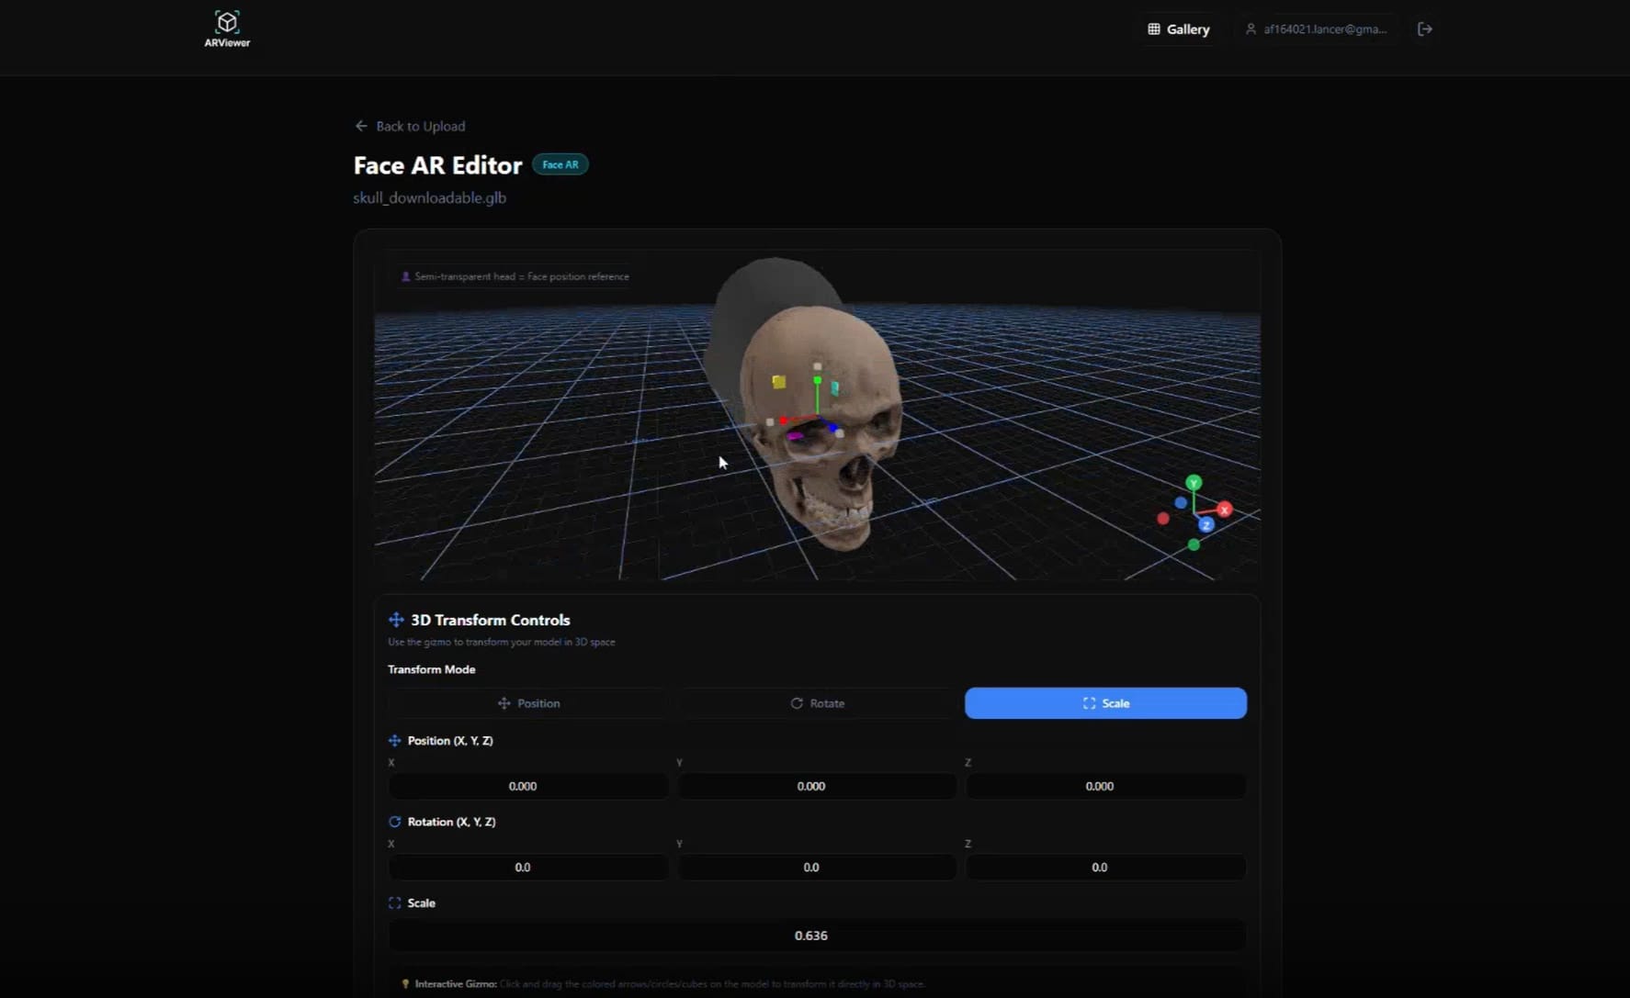Screen dimensions: 1630x998
Task: Focus the Position Z value field
Action: [1105, 786]
